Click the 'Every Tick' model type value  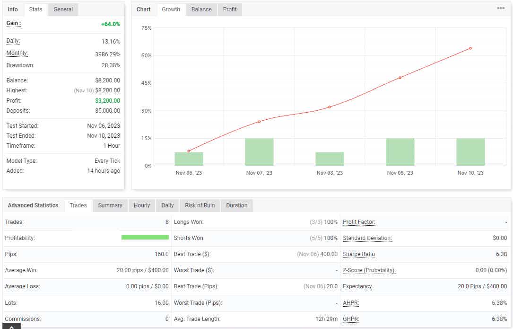tap(107, 161)
